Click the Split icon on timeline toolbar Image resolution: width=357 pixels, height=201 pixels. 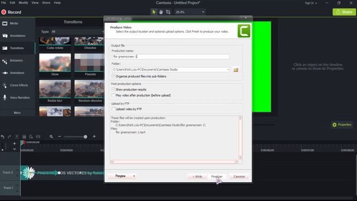[38, 136]
